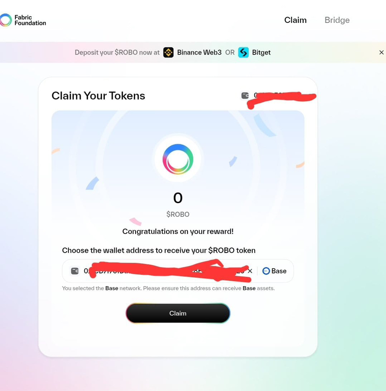Open the Claim tab
Viewport: 386px width, 391px height.
pyautogui.click(x=296, y=20)
